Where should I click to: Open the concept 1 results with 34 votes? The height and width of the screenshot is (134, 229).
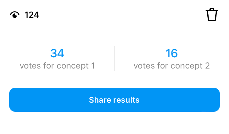[57, 59]
